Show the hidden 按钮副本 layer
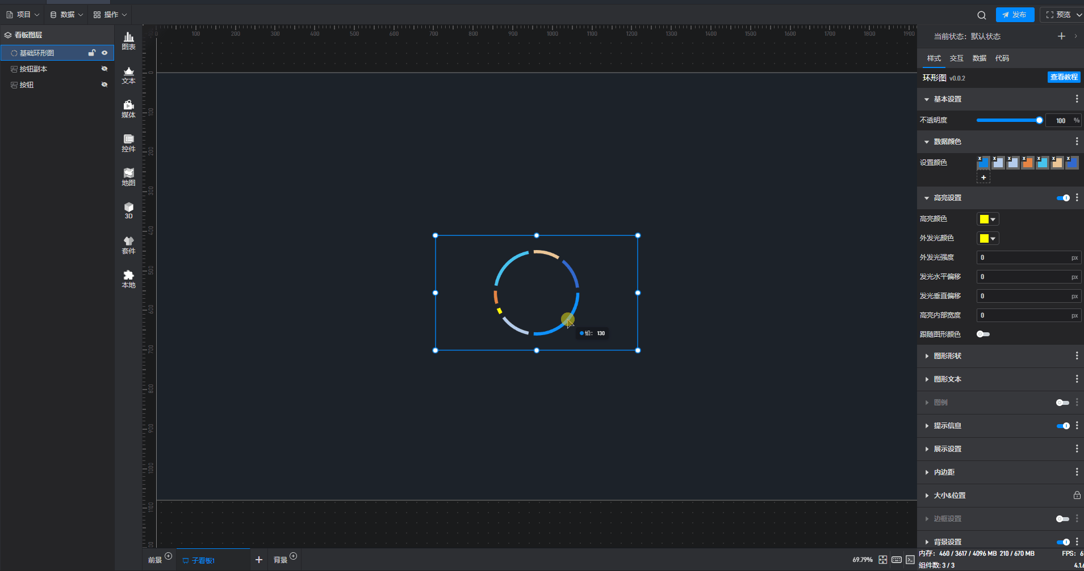1084x571 pixels. pos(104,69)
